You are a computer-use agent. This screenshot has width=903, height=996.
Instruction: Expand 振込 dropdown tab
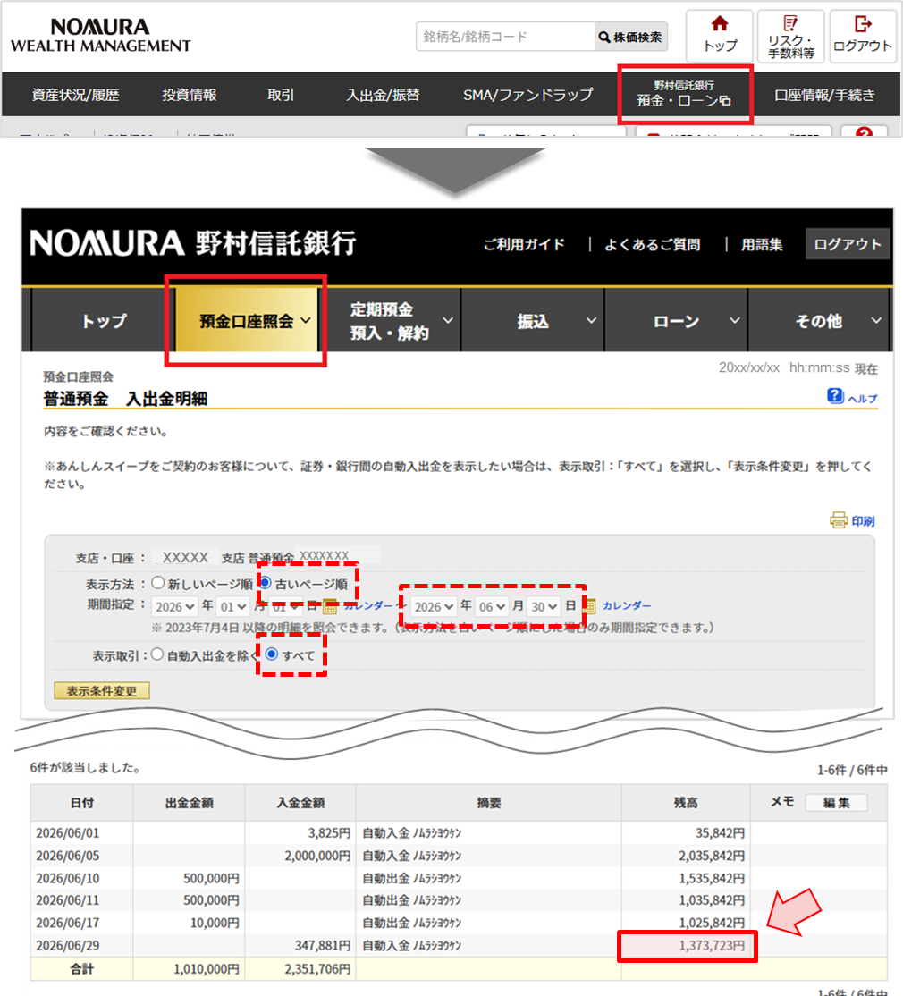533,321
